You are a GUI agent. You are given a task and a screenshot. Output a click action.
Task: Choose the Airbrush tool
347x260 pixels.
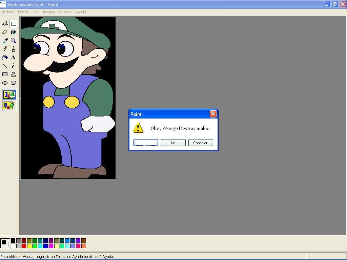pos(5,57)
